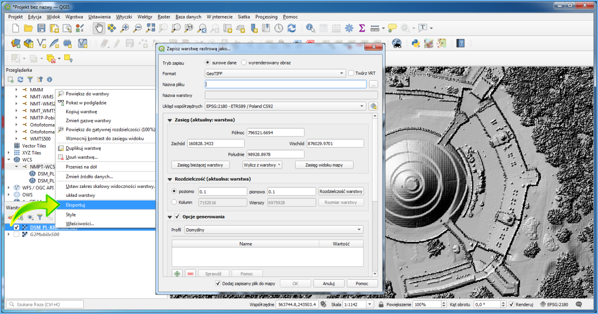Screen dimensions: 598x314
Task: Click the Map Tips speech bubble icon
Action: point(392,28)
